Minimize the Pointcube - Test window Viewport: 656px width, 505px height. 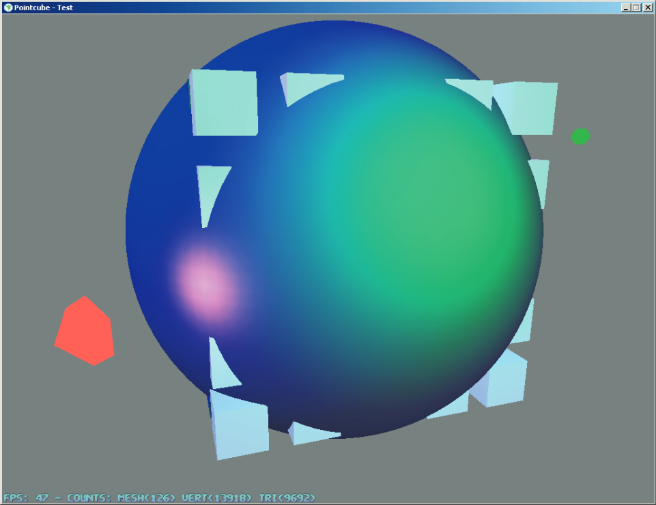[626, 8]
